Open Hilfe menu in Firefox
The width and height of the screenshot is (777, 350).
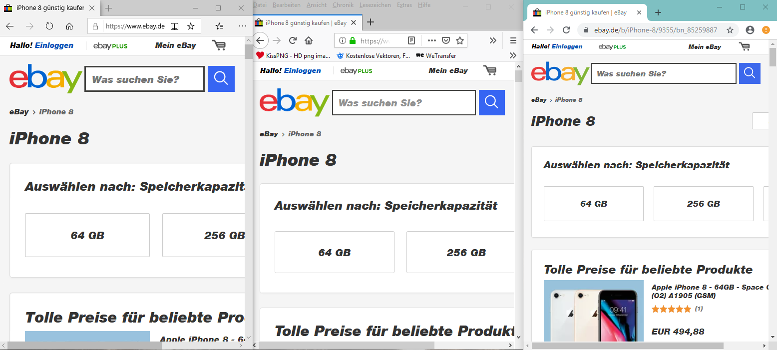(424, 5)
